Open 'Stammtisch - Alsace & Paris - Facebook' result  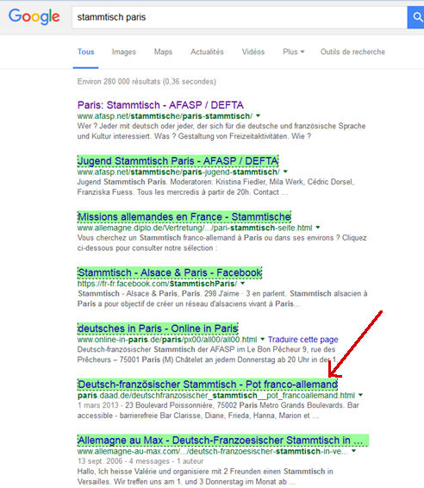(x=170, y=272)
